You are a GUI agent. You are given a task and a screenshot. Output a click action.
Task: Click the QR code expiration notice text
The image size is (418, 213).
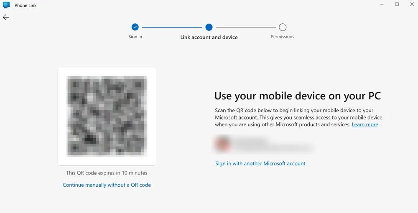107,173
